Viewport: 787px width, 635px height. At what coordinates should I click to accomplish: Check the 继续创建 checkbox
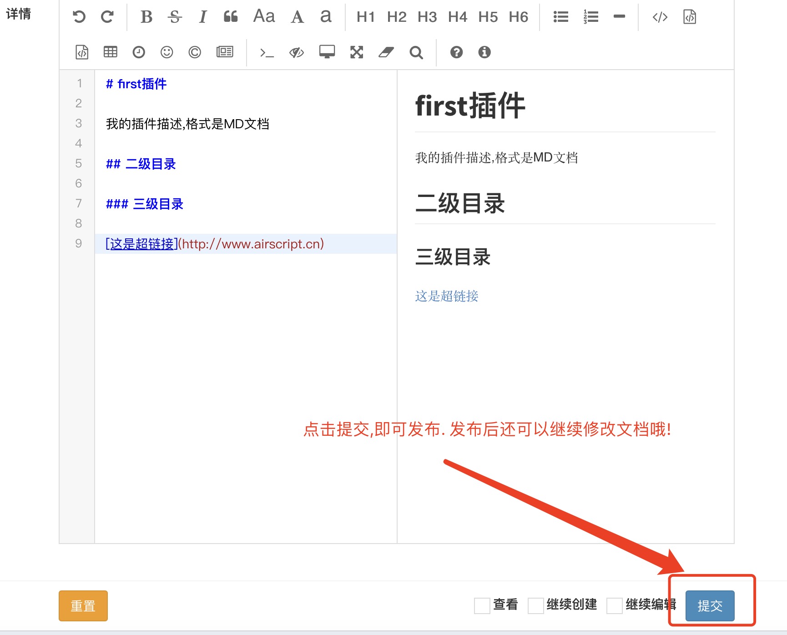(x=536, y=606)
